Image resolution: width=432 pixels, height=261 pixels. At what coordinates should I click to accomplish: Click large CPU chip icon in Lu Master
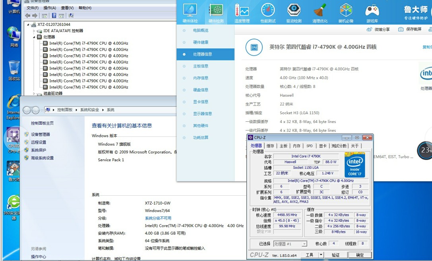[x=254, y=47]
